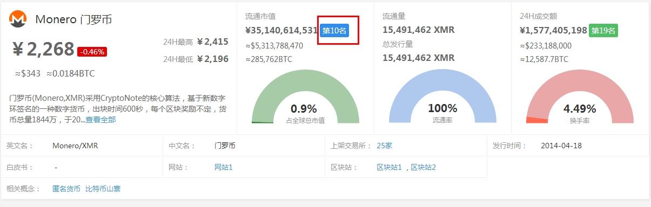651x207 pixels.
Task: Open the 查看全部 link in description
Action: click(100, 120)
